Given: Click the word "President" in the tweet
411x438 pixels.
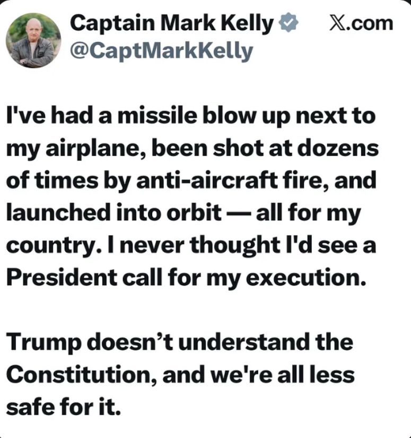Looking at the screenshot, I should pos(62,277).
